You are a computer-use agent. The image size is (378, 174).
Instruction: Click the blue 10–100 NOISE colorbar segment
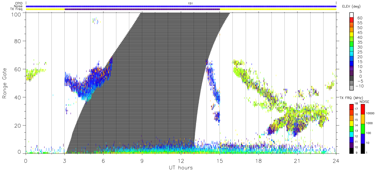[363, 138]
